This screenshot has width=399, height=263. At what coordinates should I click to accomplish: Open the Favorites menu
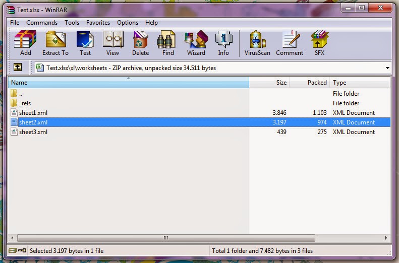(x=98, y=23)
